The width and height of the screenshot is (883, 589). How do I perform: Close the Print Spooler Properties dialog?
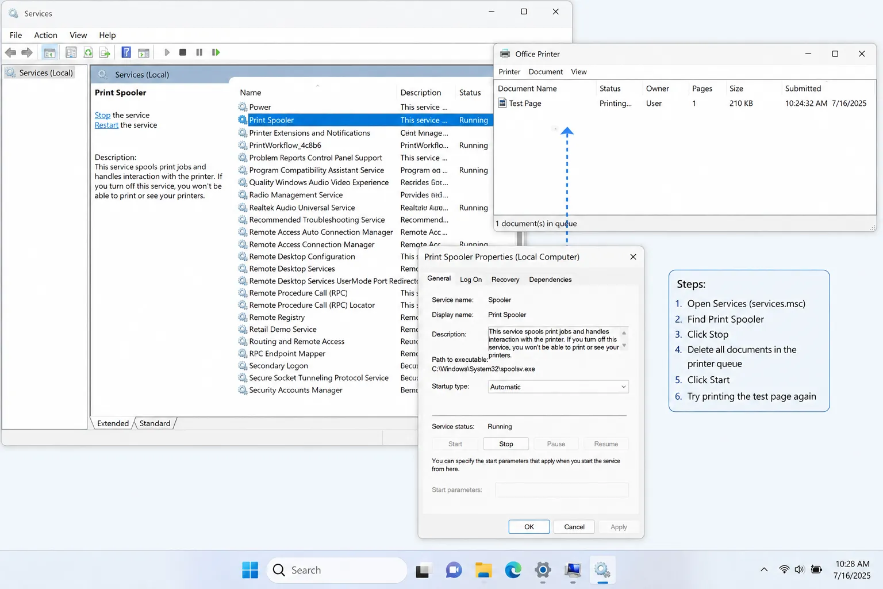(633, 257)
